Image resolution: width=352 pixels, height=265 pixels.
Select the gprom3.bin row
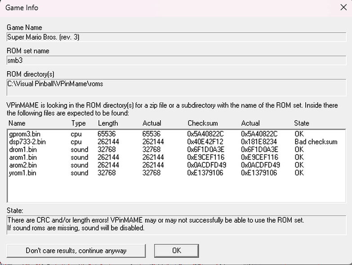[176, 134]
